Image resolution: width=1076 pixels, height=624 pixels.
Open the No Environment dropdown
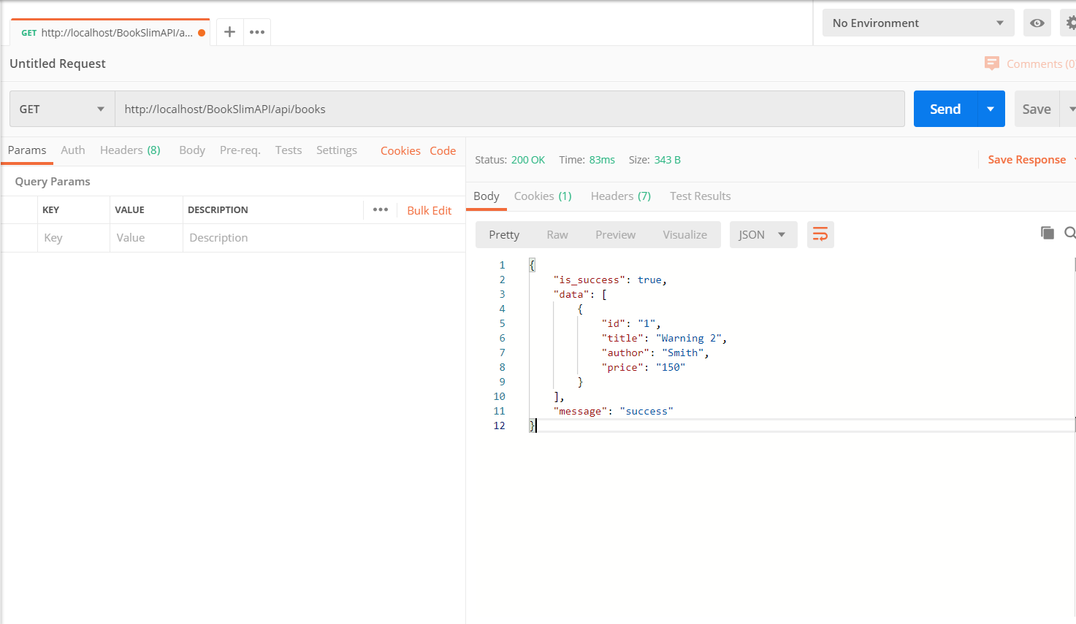[918, 23]
